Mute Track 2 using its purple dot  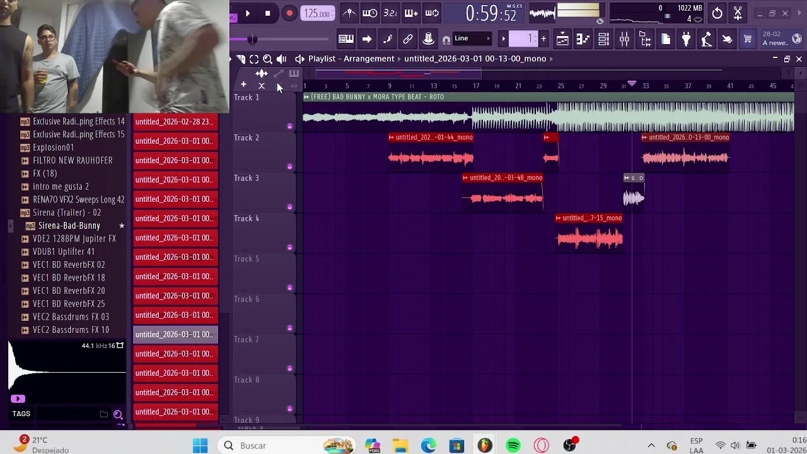(289, 167)
